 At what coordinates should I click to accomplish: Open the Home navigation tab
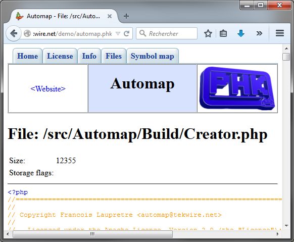point(28,56)
